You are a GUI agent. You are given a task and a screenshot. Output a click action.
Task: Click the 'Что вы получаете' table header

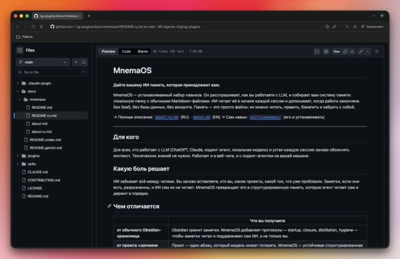coord(268,220)
